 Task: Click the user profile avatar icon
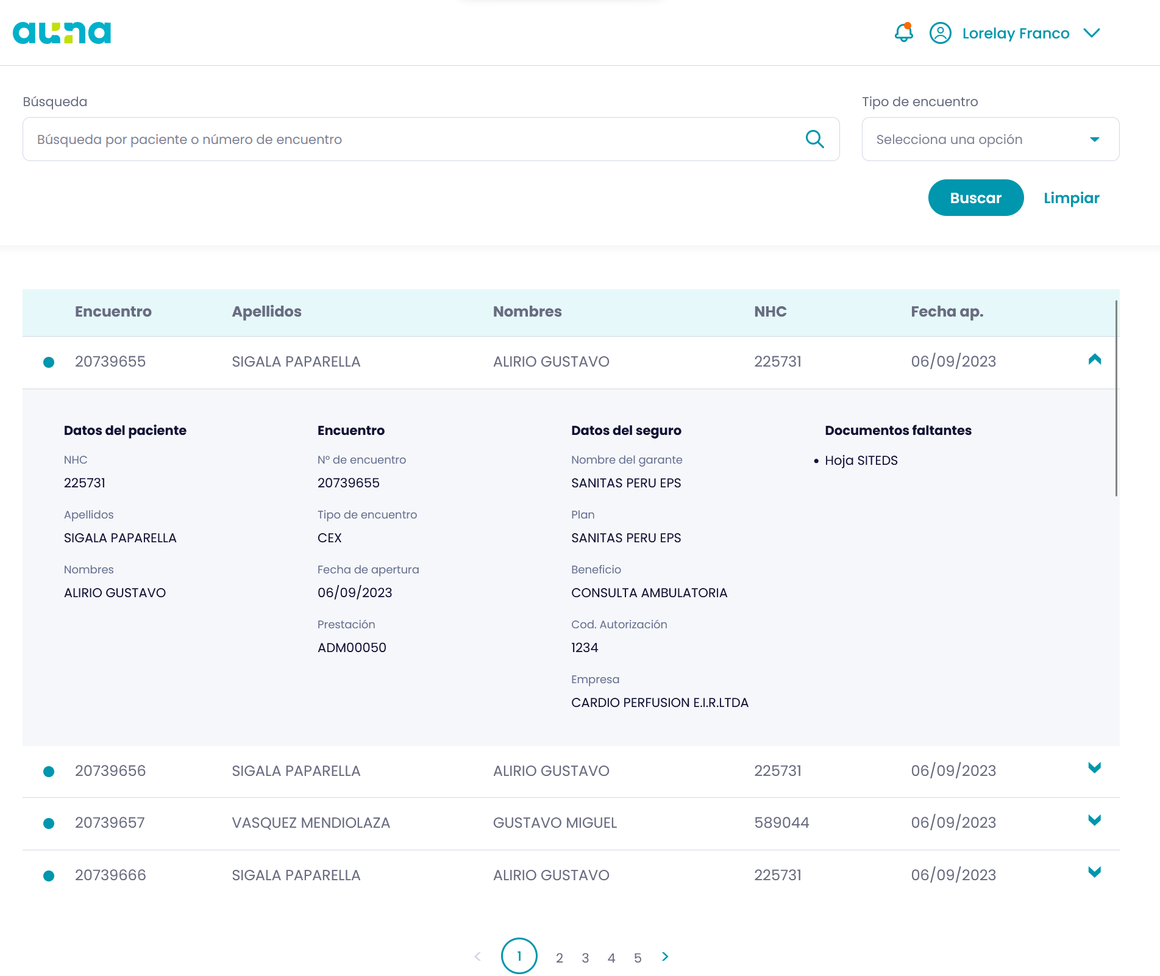940,33
